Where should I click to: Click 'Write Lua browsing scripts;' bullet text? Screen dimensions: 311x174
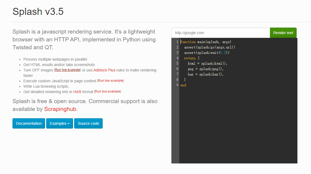(x=46, y=86)
